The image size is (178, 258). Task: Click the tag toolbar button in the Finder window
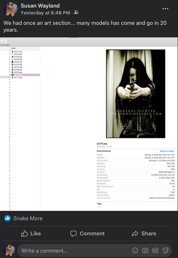pyautogui.click(x=4, y=41)
